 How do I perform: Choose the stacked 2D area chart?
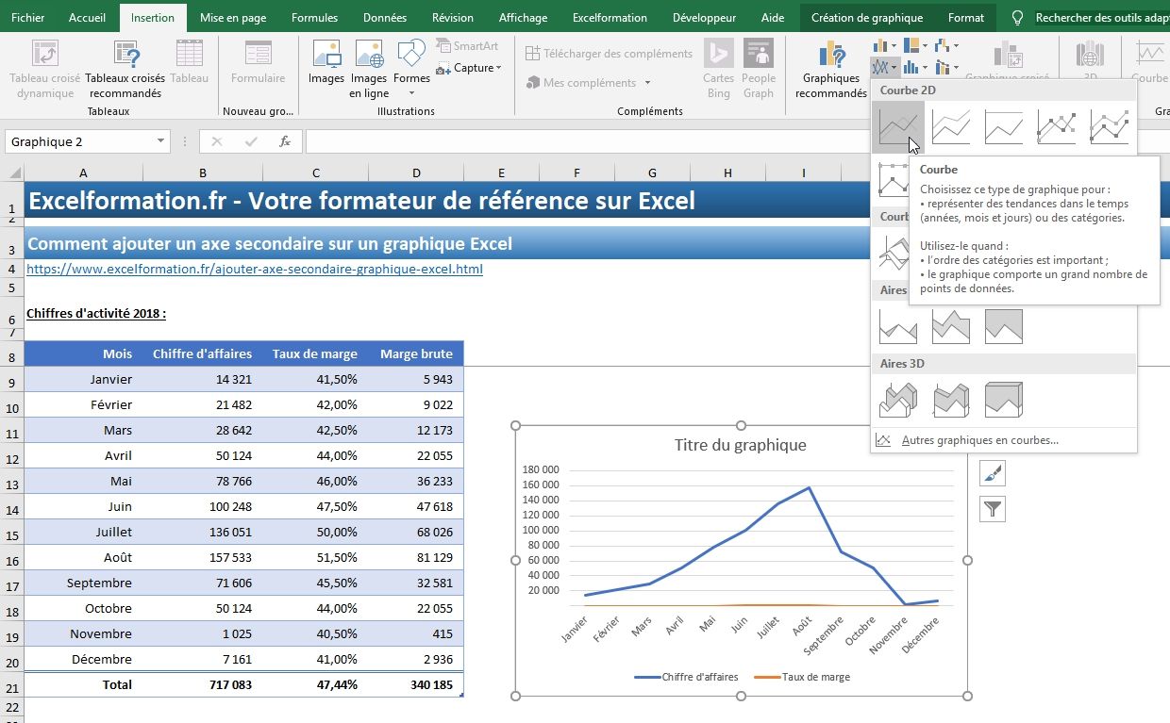pyautogui.click(x=950, y=326)
